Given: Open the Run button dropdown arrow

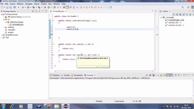Looking at the screenshot, I should pyautogui.click(x=31, y=7).
